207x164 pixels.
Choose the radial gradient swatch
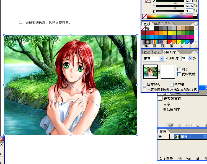(148, 42)
